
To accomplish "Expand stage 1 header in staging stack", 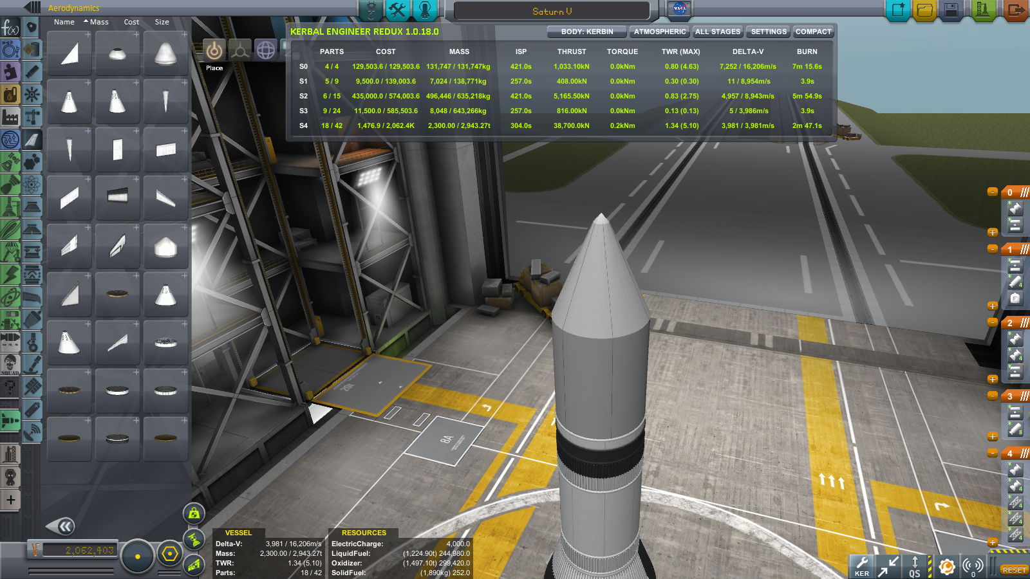I will pos(1015,250).
